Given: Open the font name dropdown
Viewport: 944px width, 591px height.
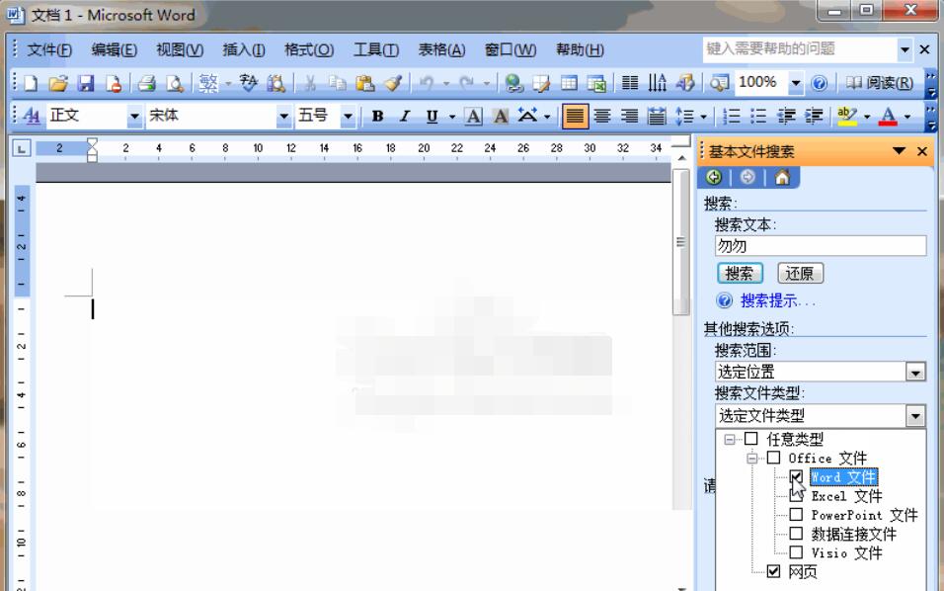Looking at the screenshot, I should (x=284, y=116).
